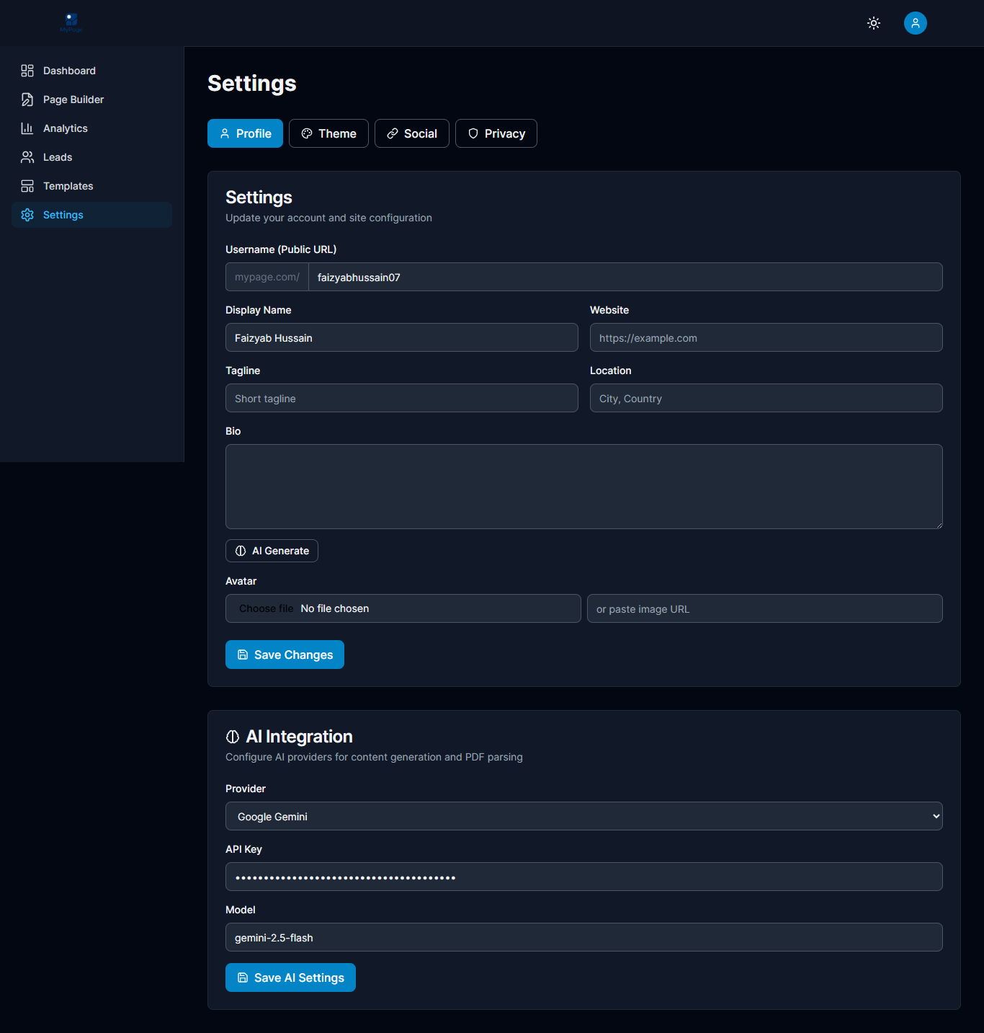
Task: Switch to the Social tab
Action: pos(411,133)
